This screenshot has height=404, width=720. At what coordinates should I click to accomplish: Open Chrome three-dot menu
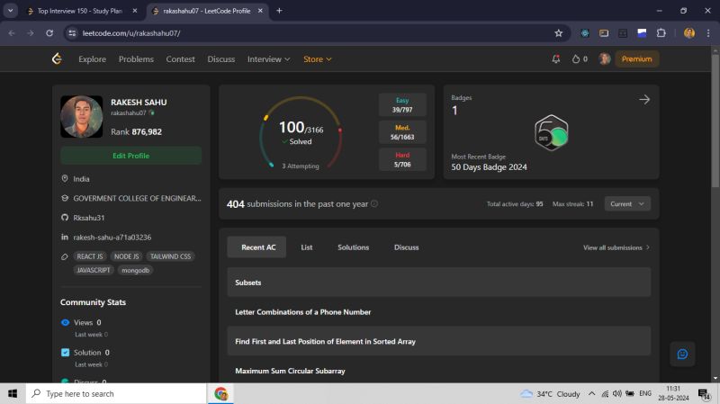pos(708,33)
